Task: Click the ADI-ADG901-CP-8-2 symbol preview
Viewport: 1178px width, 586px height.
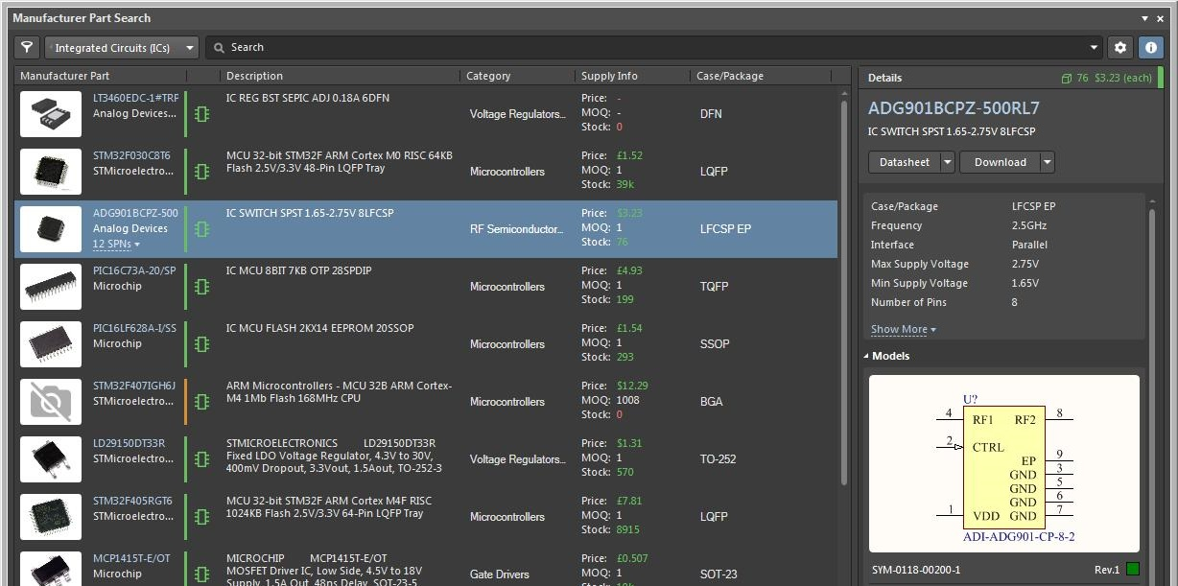Action: [x=1004, y=463]
